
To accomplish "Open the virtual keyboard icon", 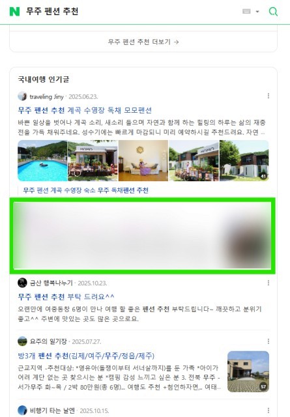I will [x=246, y=12].
